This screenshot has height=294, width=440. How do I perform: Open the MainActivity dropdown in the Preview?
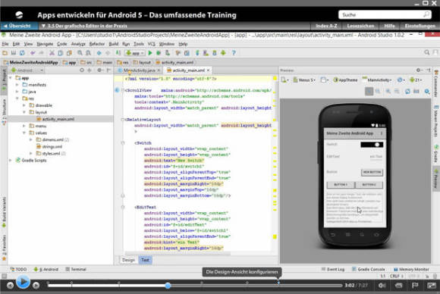(377, 80)
